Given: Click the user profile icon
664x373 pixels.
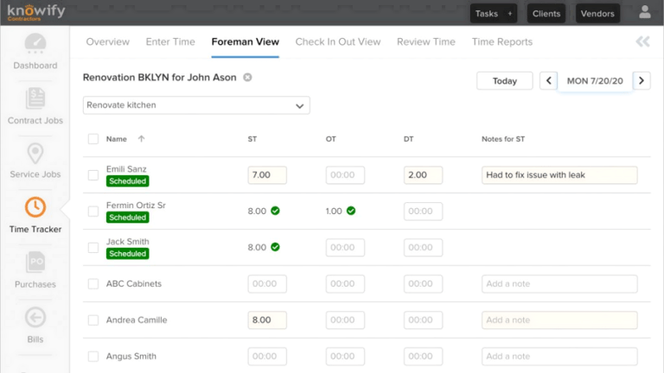Looking at the screenshot, I should pyautogui.click(x=644, y=12).
